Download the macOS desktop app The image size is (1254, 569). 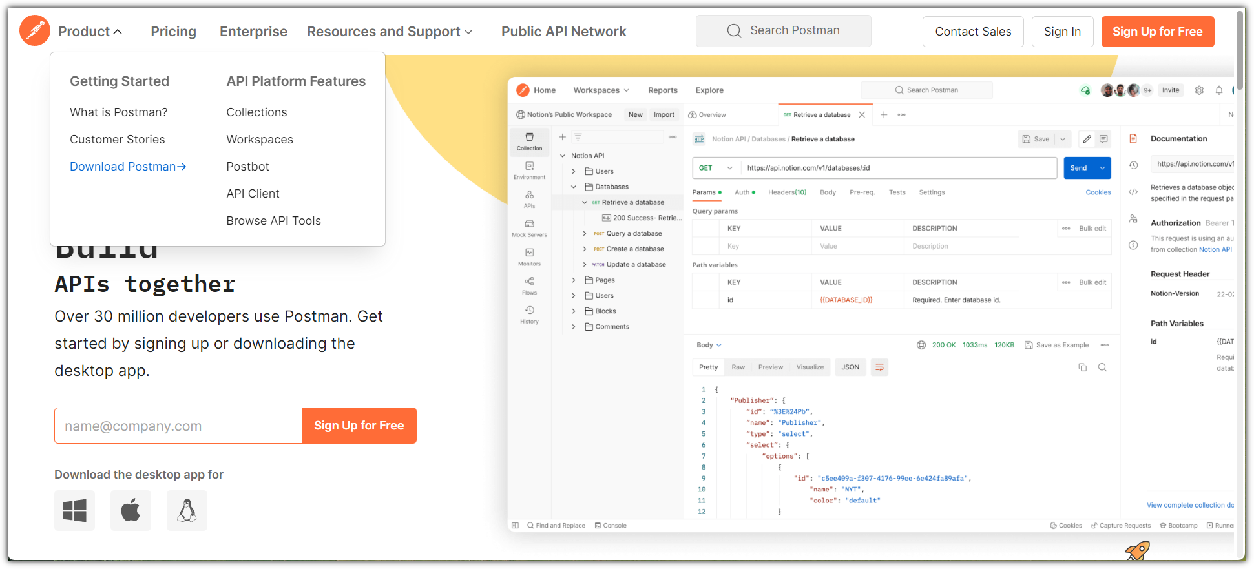pos(131,510)
